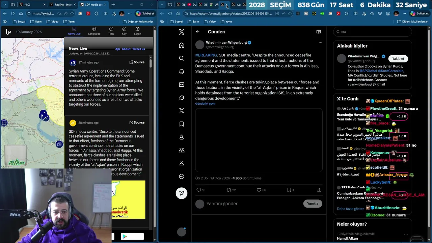Image resolution: width=432 pixels, height=243 pixels.
Task: Switch to the Redline tab in left window
Action: 62,5
